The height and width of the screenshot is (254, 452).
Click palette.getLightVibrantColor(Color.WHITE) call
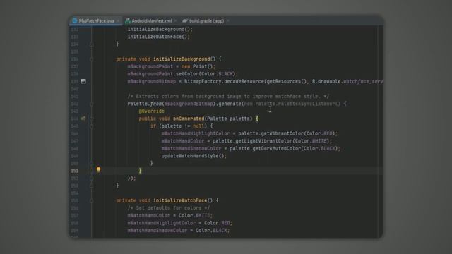point(272,141)
